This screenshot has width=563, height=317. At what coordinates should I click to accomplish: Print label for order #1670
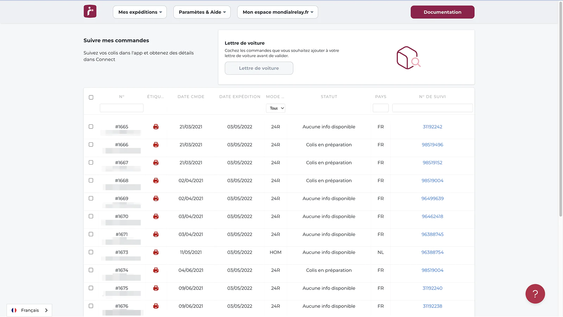point(156,217)
